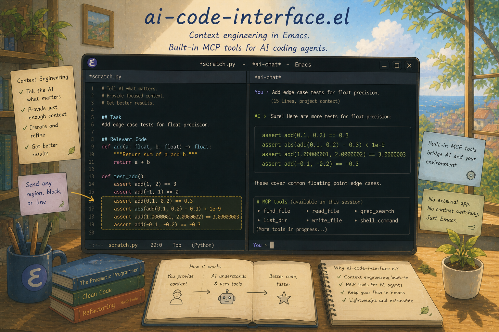Click The Pragmatic Programmer book spine
499x332 pixels.
[x=109, y=277]
